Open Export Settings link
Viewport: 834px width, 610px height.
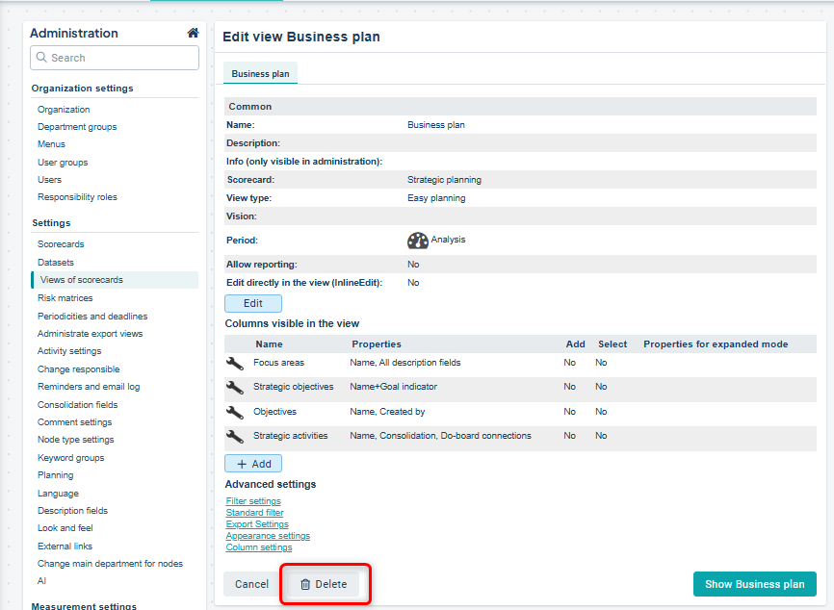tap(257, 524)
